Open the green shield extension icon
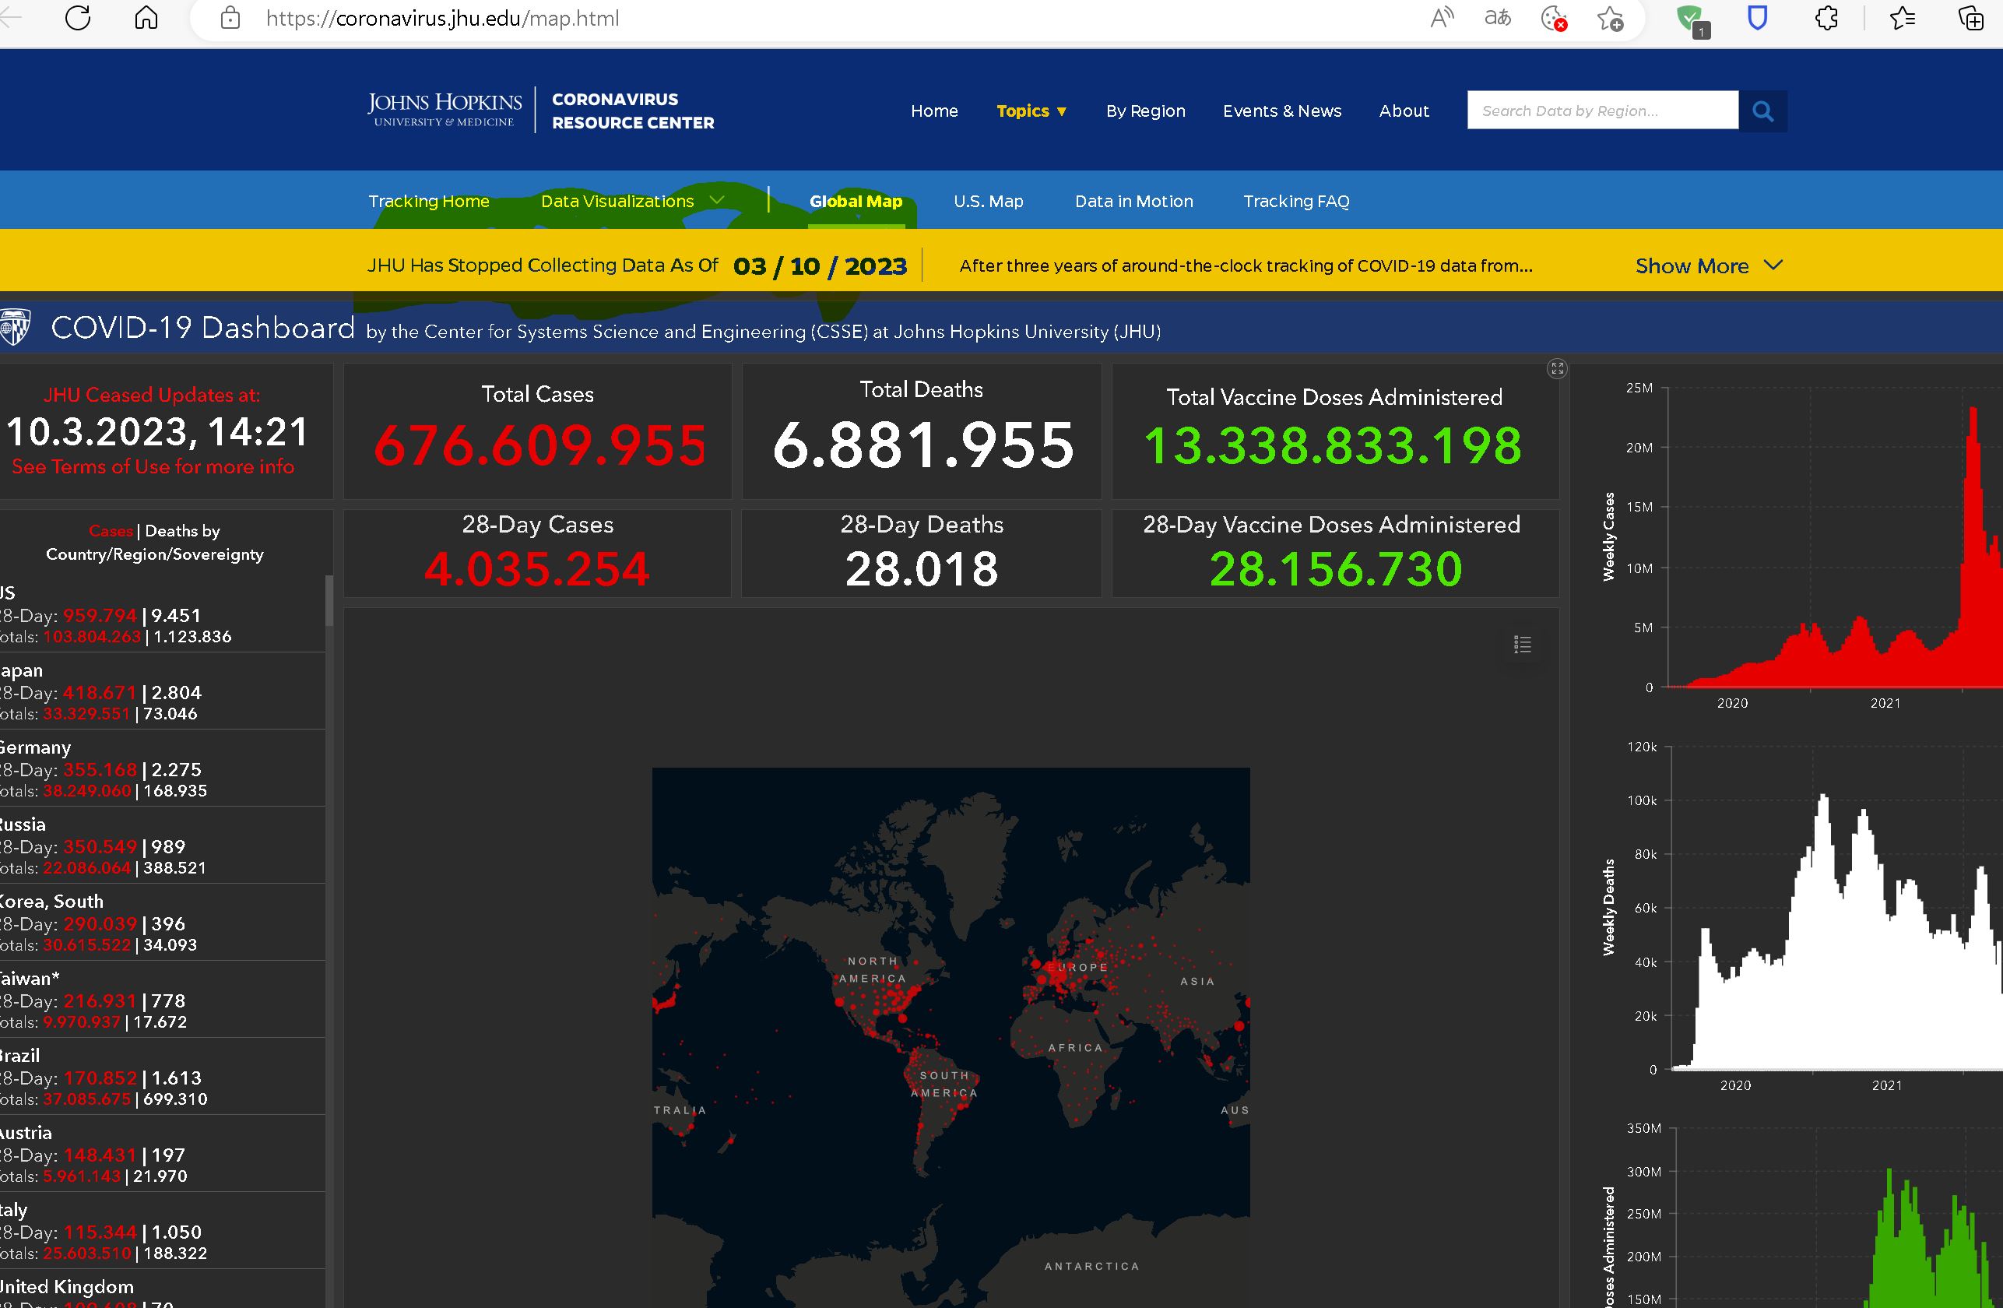 click(x=1692, y=20)
